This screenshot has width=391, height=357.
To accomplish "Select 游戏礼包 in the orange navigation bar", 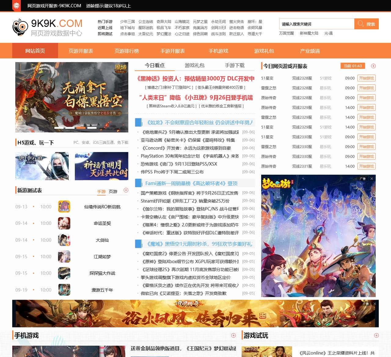I will tap(264, 51).
